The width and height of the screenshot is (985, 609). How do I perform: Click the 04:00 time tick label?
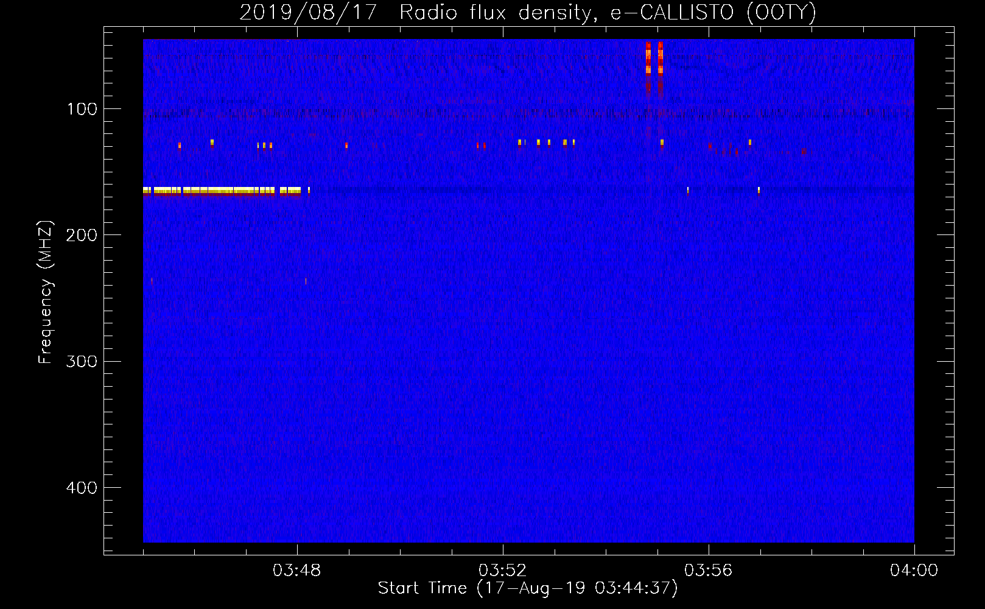tap(914, 571)
